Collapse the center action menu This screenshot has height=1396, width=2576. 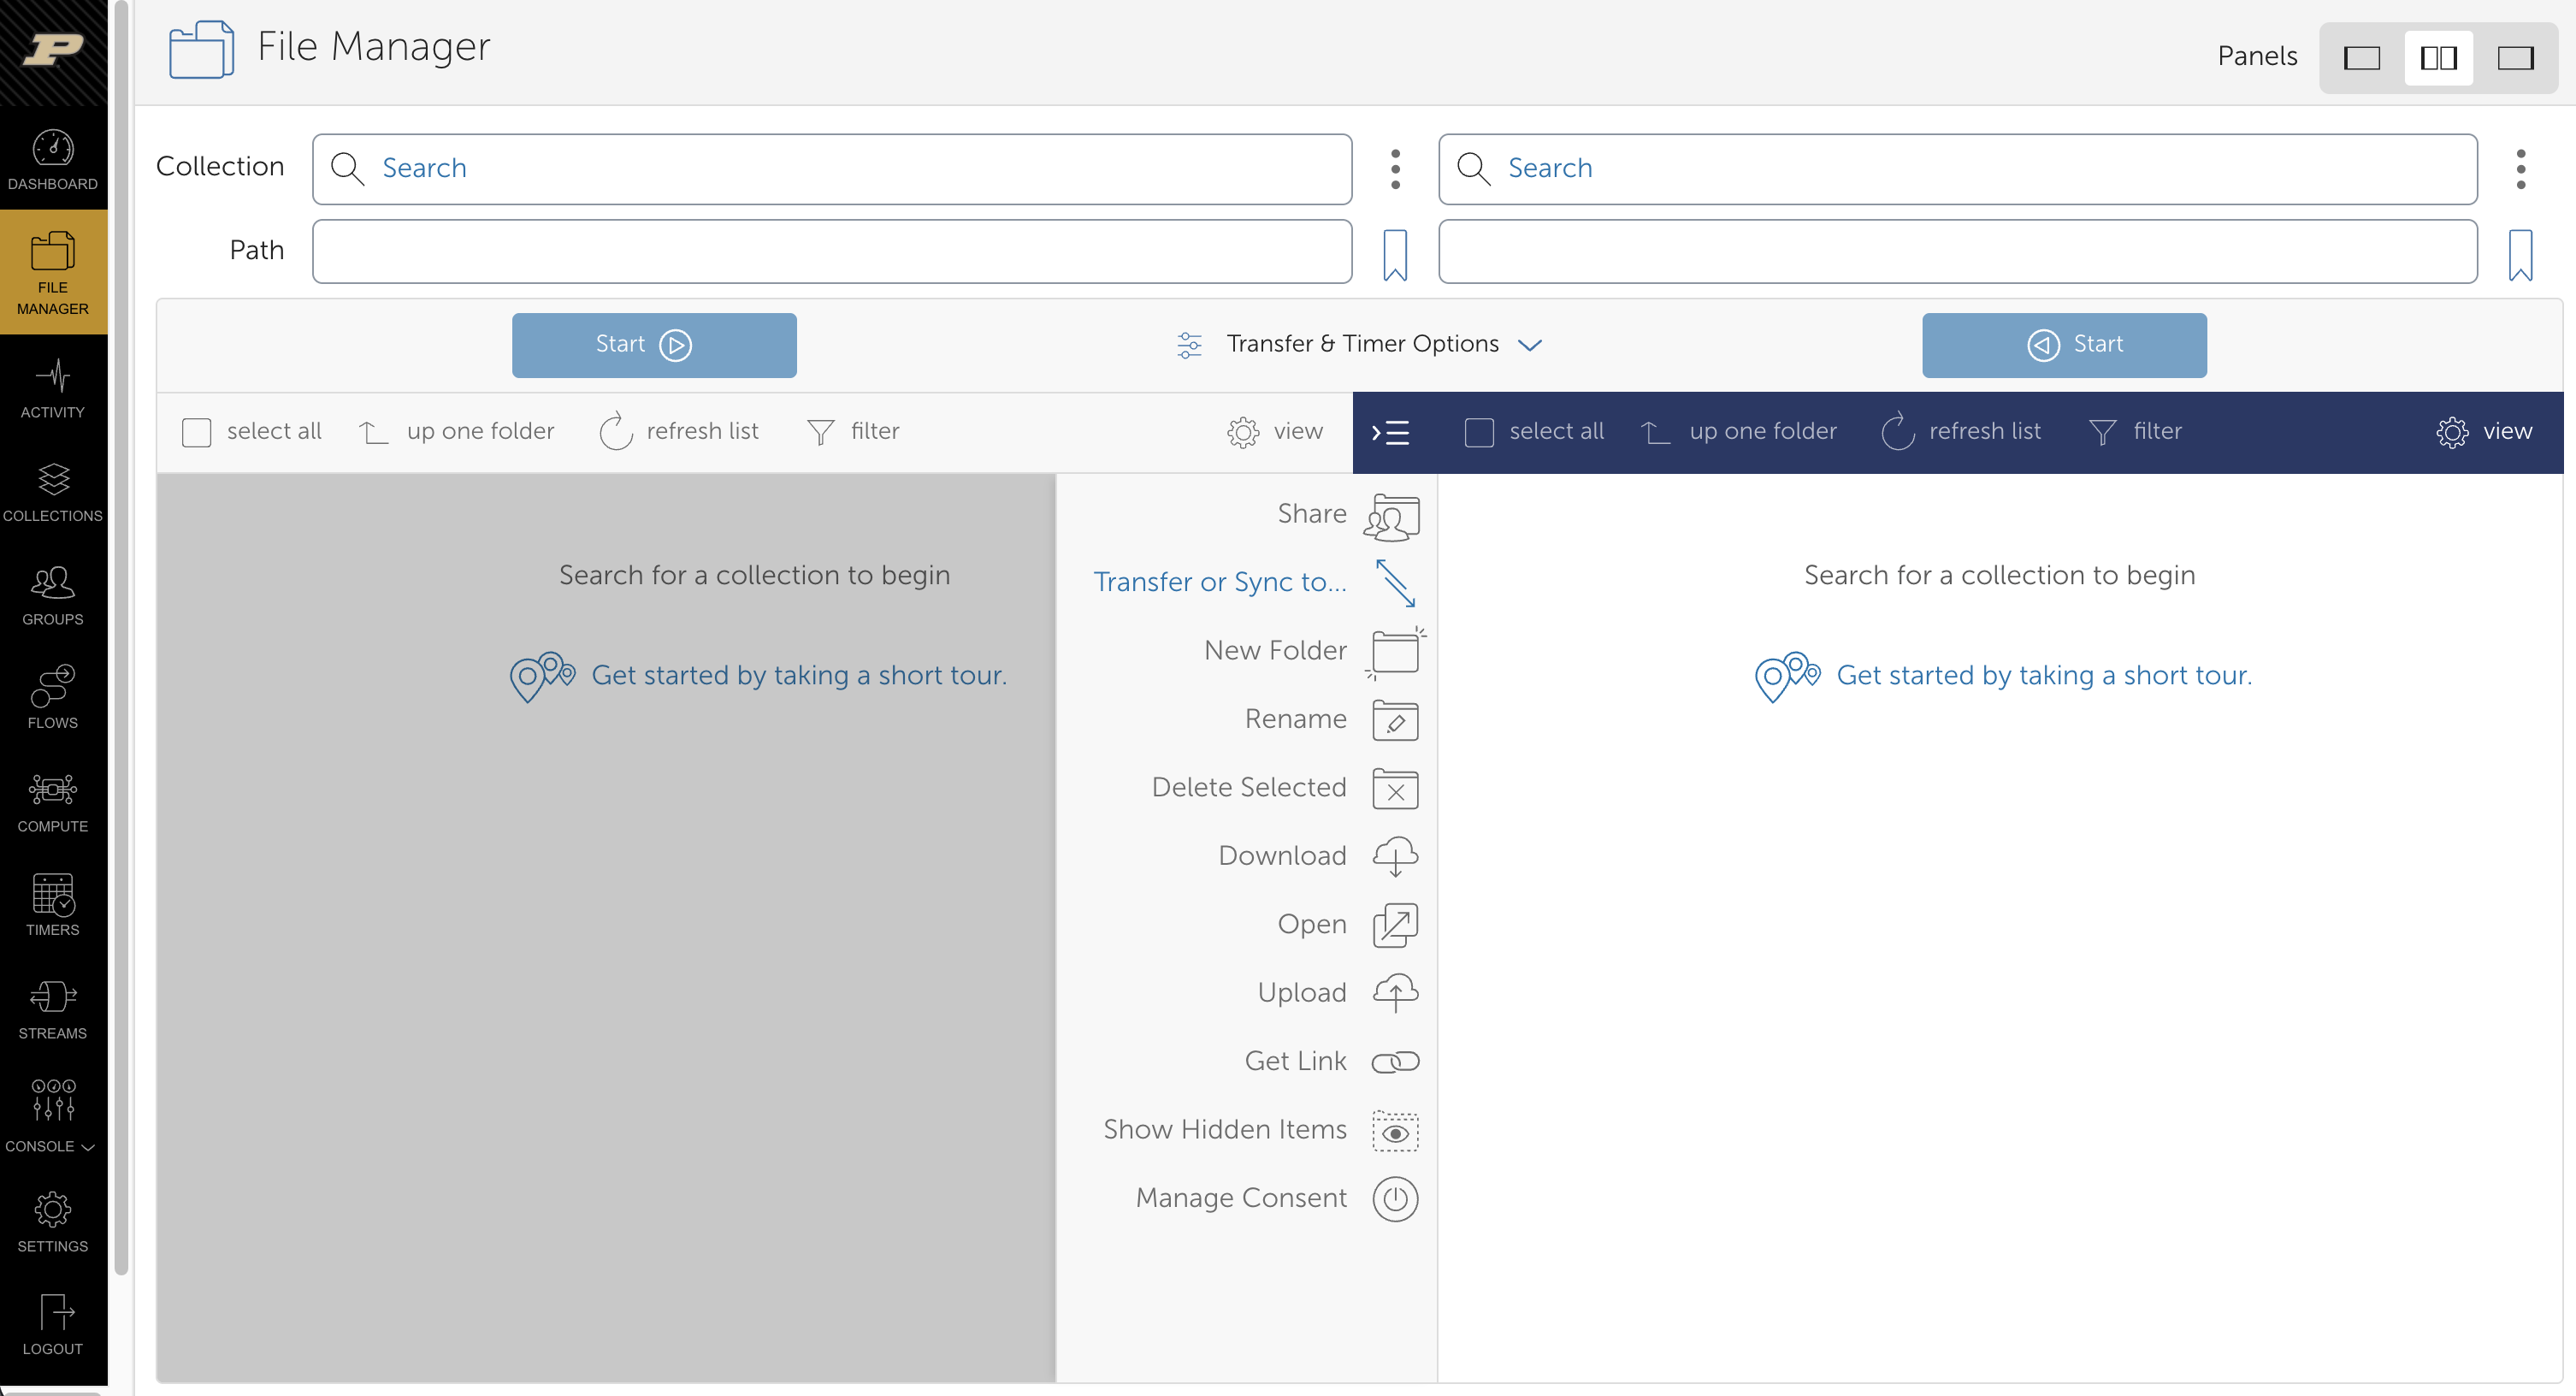click(1391, 432)
